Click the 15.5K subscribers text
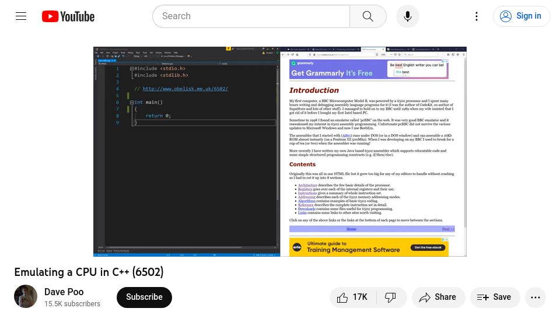The width and height of the screenshot is (560, 315). (72, 303)
